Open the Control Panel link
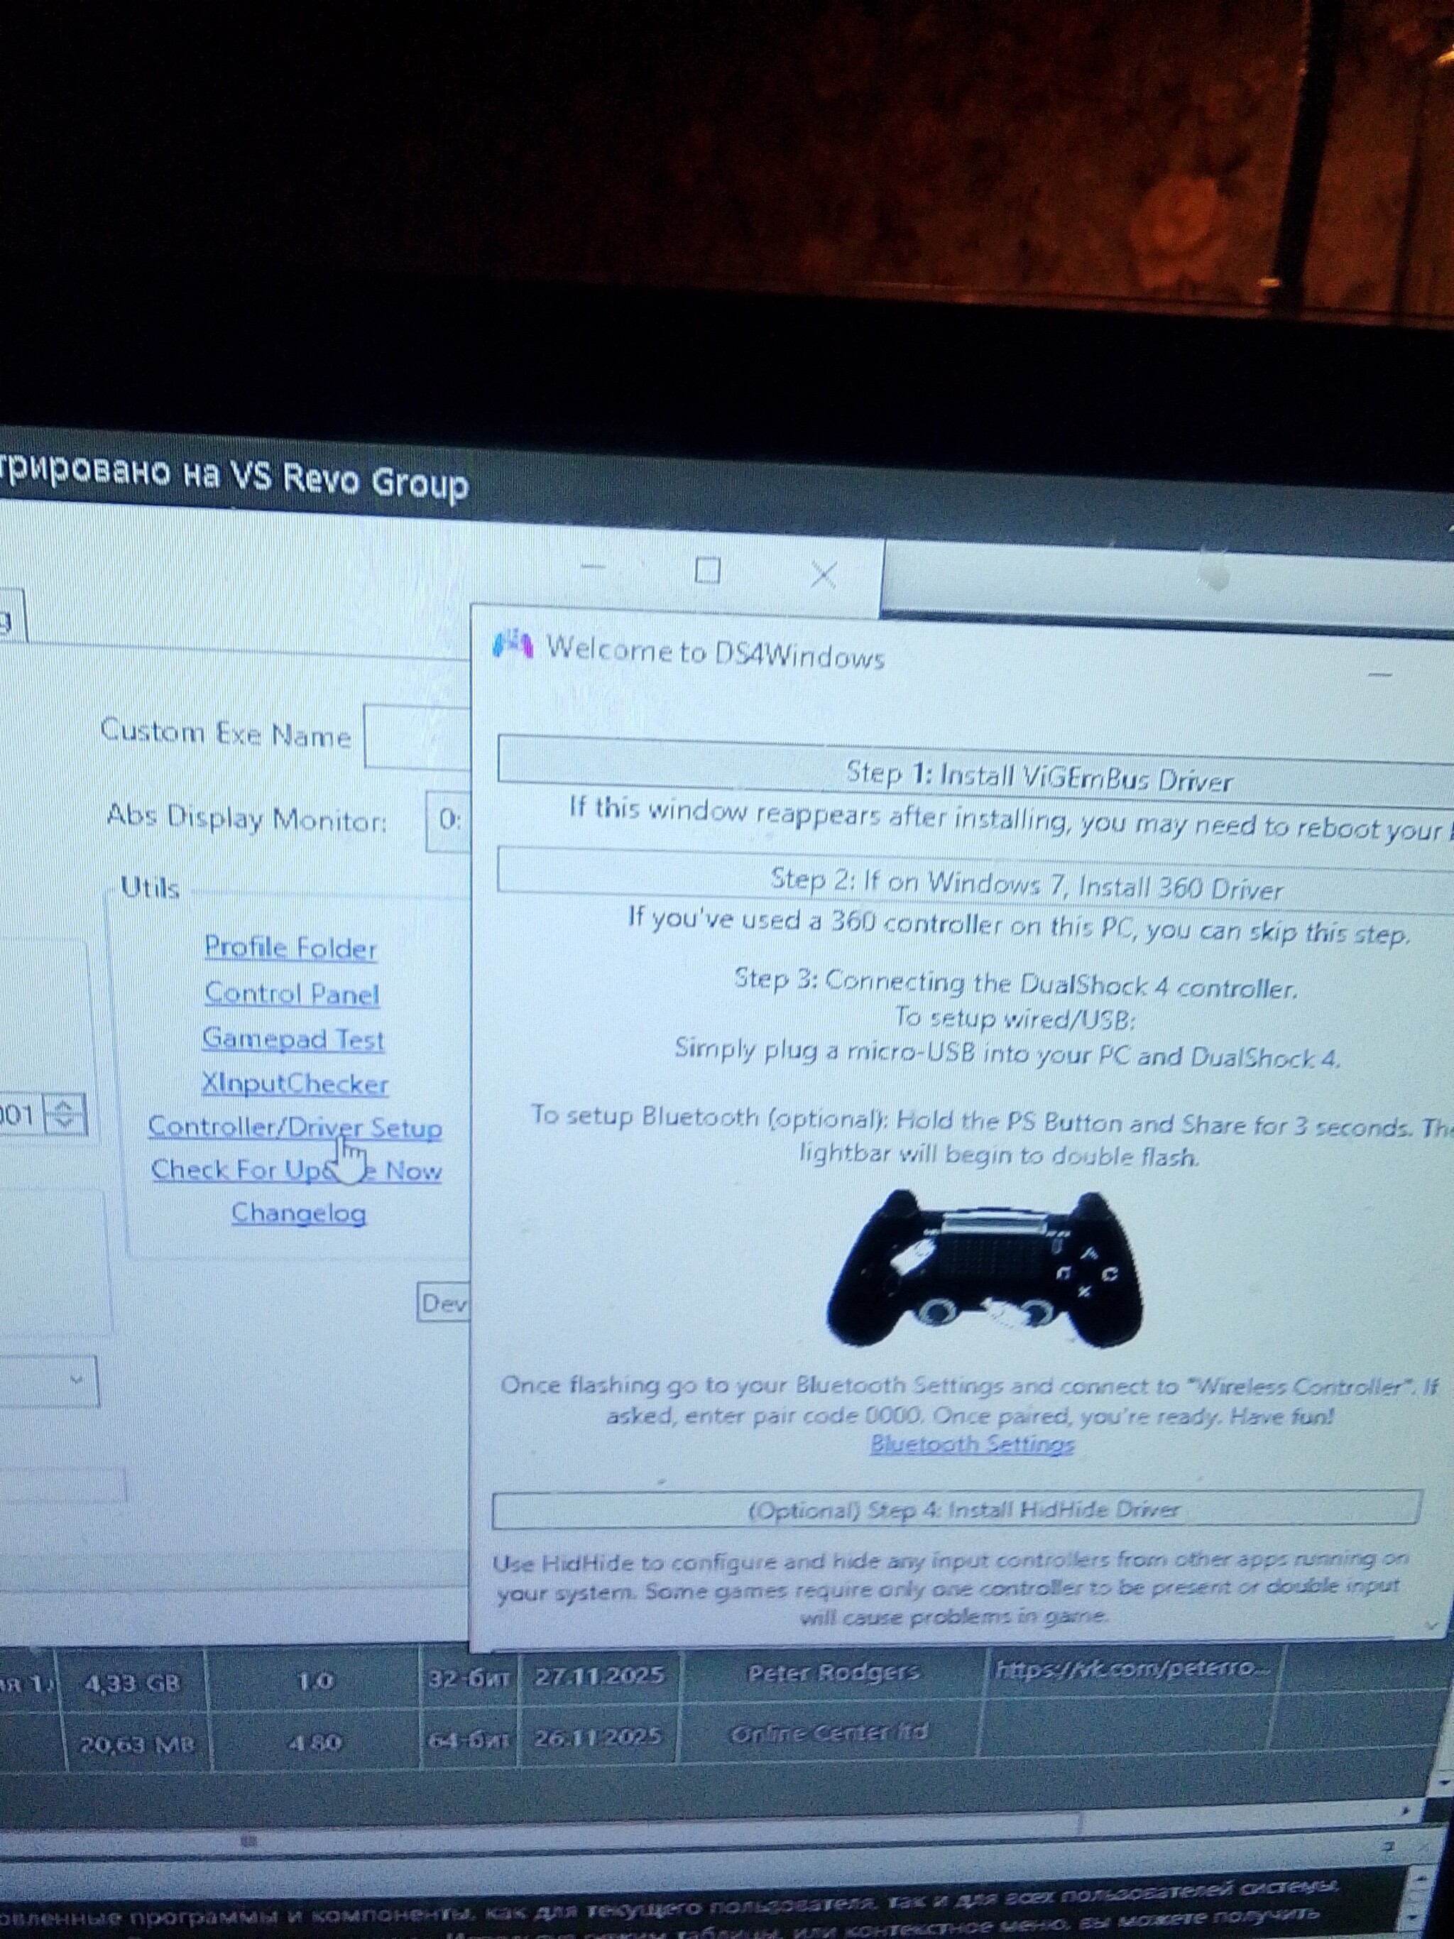Image resolution: width=1454 pixels, height=1939 pixels. (291, 993)
